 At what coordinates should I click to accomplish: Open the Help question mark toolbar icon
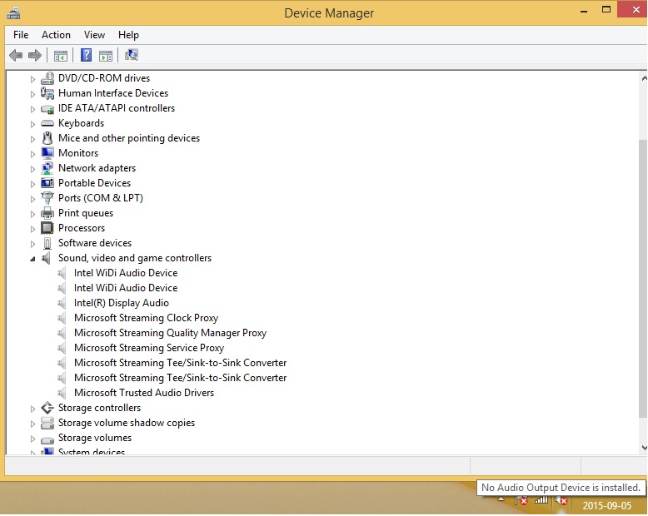click(86, 55)
